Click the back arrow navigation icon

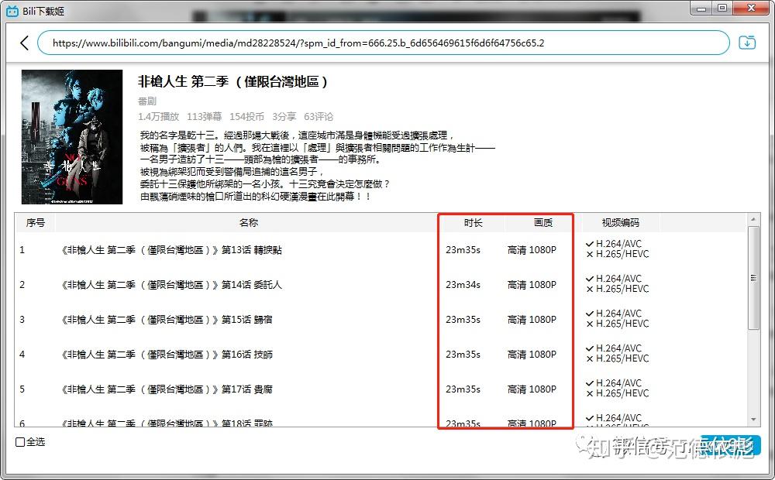click(24, 43)
